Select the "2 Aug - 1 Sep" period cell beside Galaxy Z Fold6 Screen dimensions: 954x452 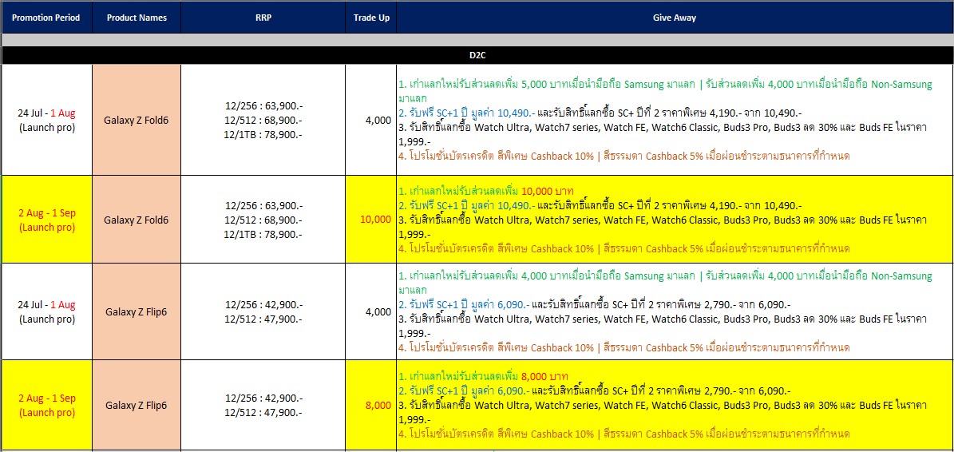(x=46, y=220)
